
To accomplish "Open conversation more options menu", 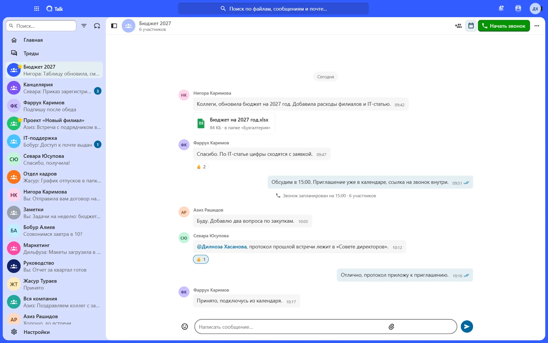I will [x=537, y=26].
